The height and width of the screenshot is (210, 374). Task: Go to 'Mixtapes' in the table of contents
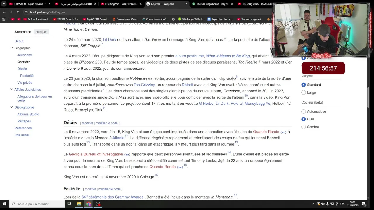tap(24, 121)
